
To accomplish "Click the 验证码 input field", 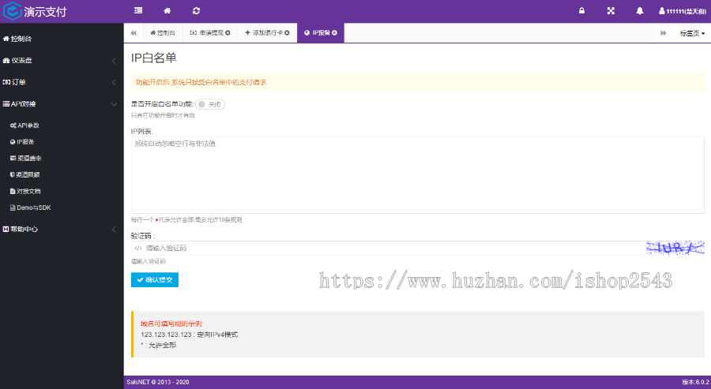I will (x=387, y=248).
